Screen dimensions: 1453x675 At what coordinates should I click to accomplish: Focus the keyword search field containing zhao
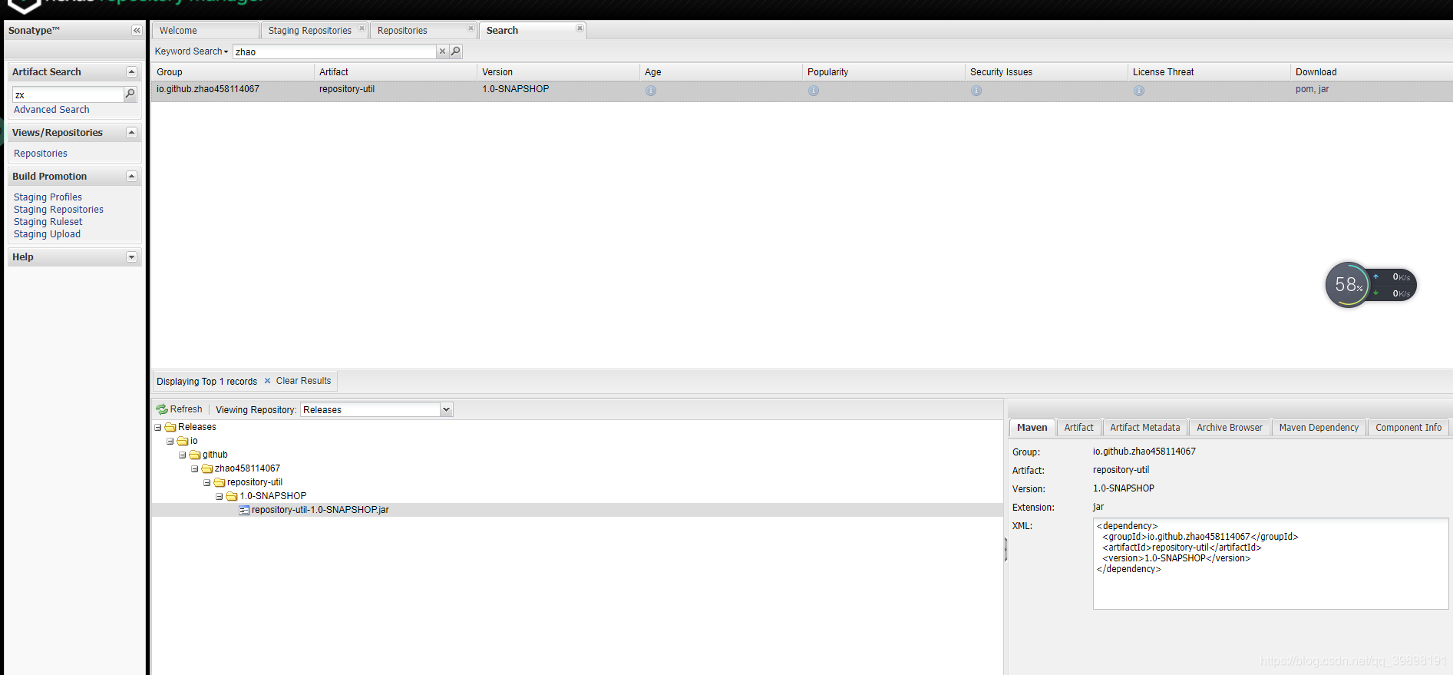(x=335, y=51)
